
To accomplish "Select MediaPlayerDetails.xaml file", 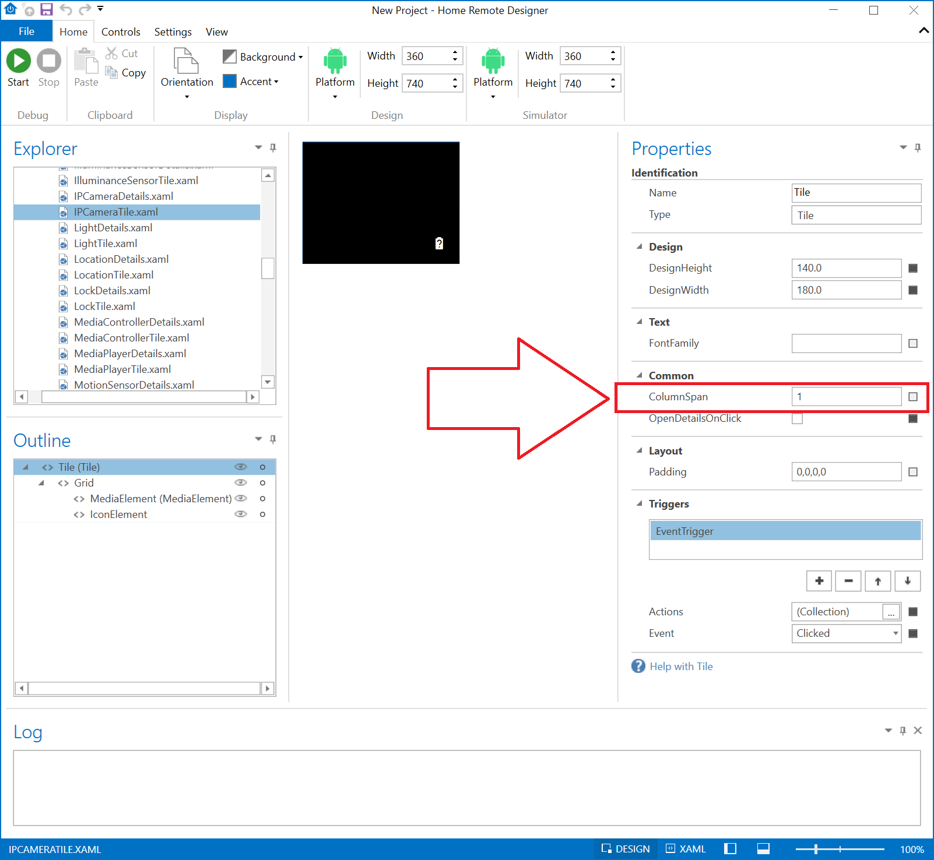I will (130, 354).
